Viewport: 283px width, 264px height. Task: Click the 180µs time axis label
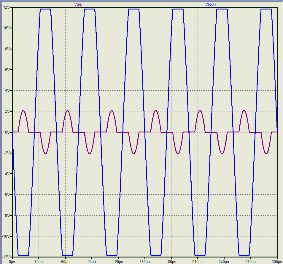(171, 262)
